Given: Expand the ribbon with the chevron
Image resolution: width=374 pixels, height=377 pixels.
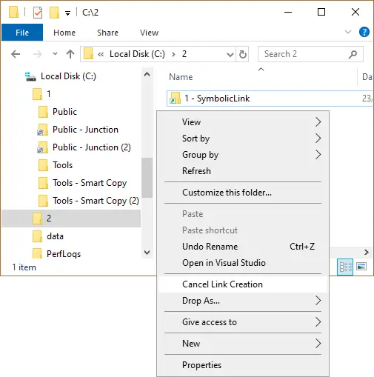Looking at the screenshot, I should [x=348, y=32].
